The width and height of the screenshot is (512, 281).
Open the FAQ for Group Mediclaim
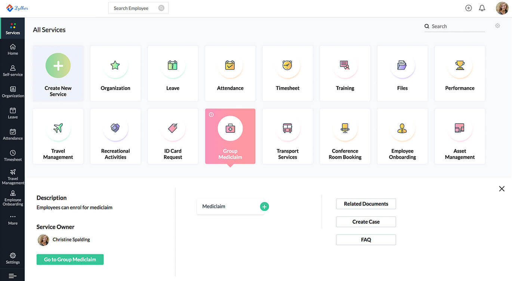(366, 239)
